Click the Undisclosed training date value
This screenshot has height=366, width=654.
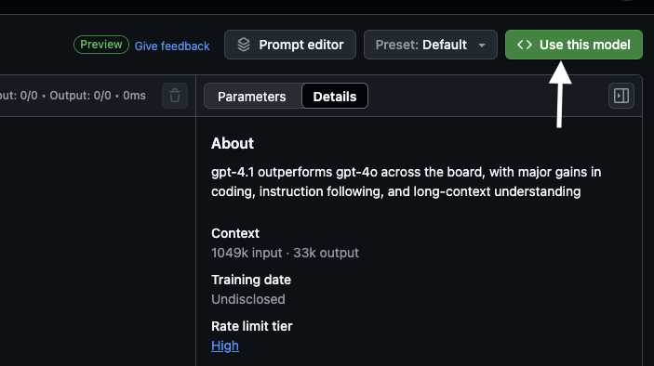click(x=248, y=299)
